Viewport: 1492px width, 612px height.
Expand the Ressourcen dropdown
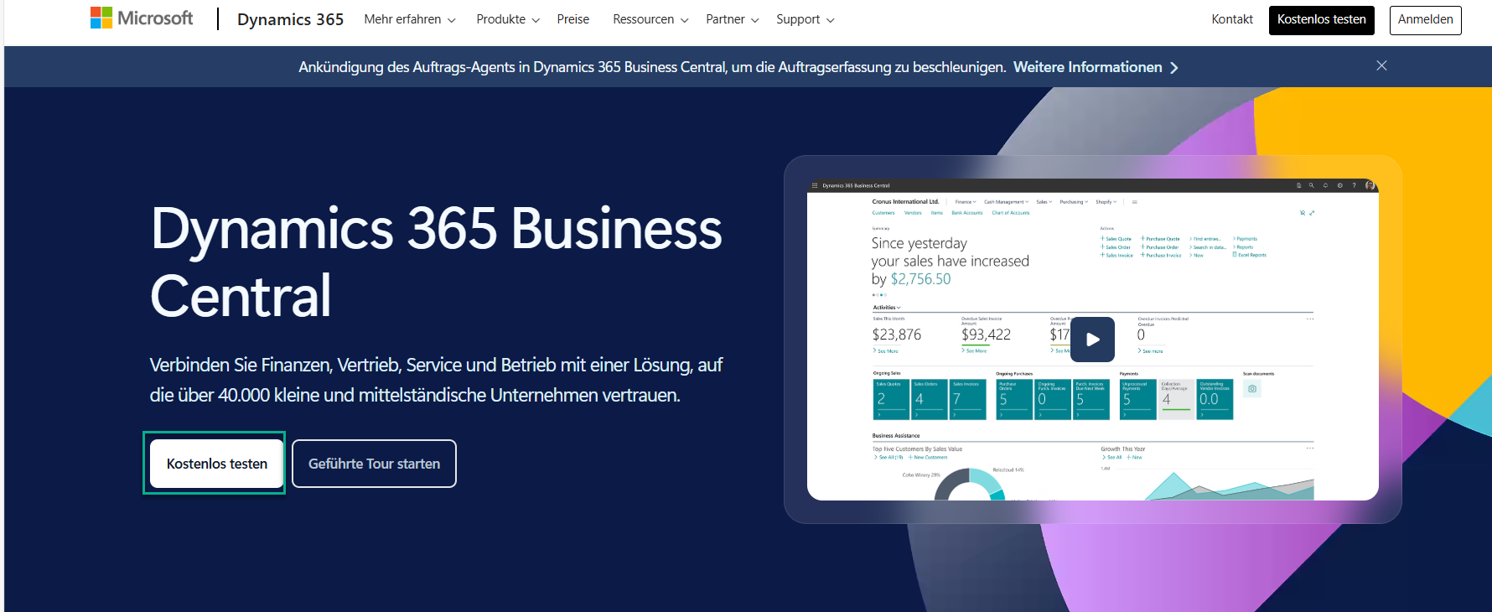pyautogui.click(x=650, y=19)
